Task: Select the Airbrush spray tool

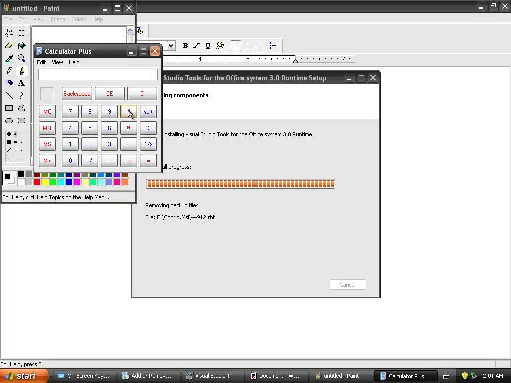Action: pyautogui.click(x=9, y=83)
